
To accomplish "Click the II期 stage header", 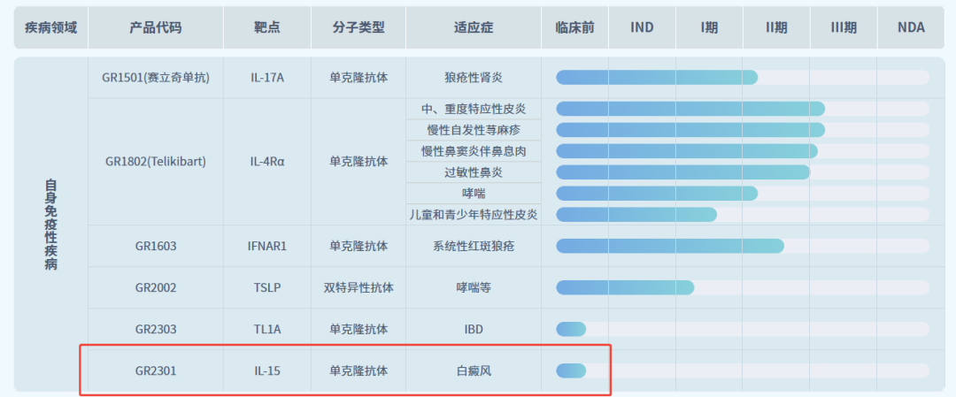I will 776,27.
